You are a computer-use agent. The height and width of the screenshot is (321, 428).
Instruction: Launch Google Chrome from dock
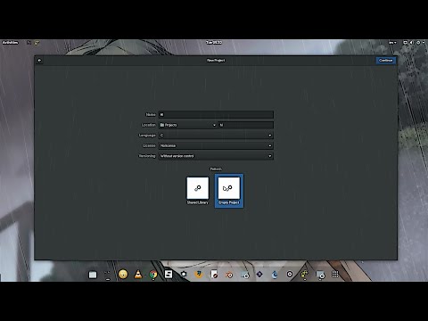153,275
